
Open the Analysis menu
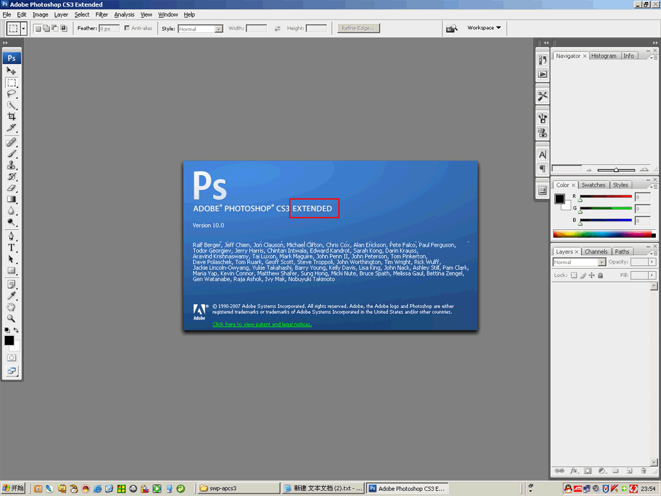pyautogui.click(x=125, y=14)
